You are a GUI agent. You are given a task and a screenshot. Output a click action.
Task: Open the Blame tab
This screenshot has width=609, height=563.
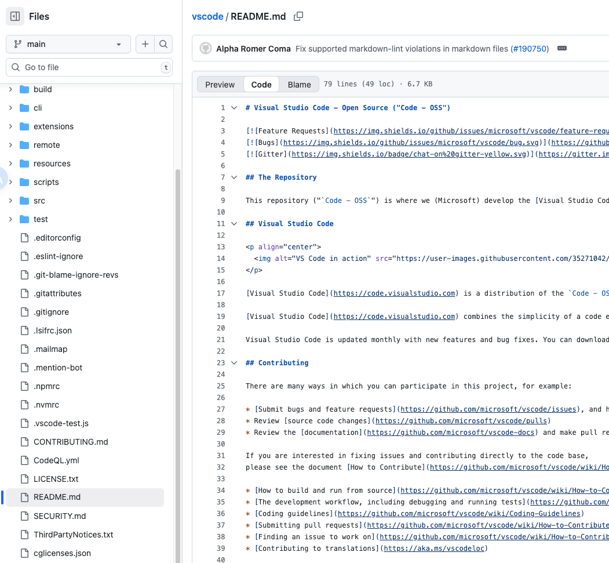[299, 84]
